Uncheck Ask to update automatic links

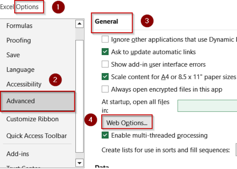[105, 52]
